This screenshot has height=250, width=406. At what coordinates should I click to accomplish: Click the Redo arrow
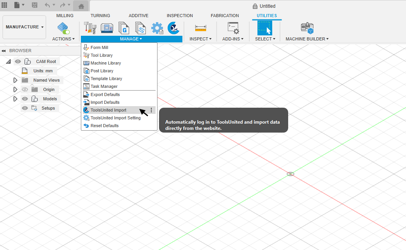click(x=63, y=5)
